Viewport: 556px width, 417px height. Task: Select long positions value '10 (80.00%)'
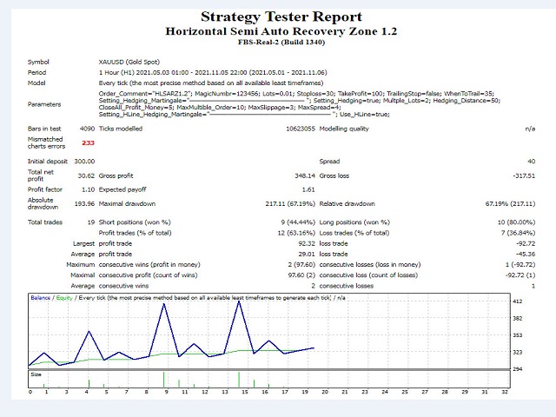tap(516, 222)
